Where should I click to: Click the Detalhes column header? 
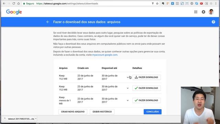click(x=137, y=68)
